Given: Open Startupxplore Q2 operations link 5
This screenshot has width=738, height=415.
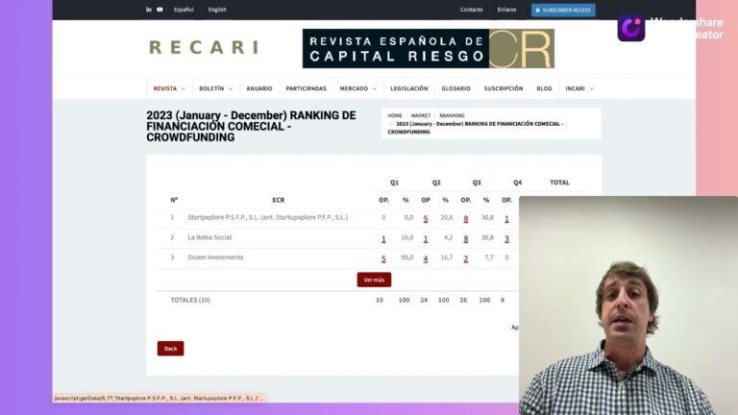Looking at the screenshot, I should 426,218.
